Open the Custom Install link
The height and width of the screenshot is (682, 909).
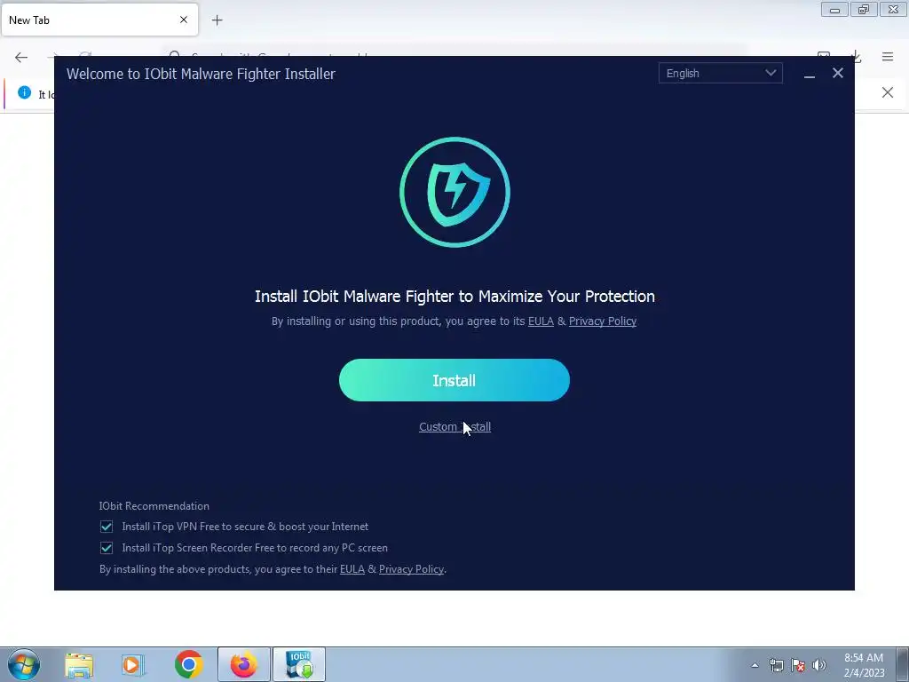[x=454, y=427]
